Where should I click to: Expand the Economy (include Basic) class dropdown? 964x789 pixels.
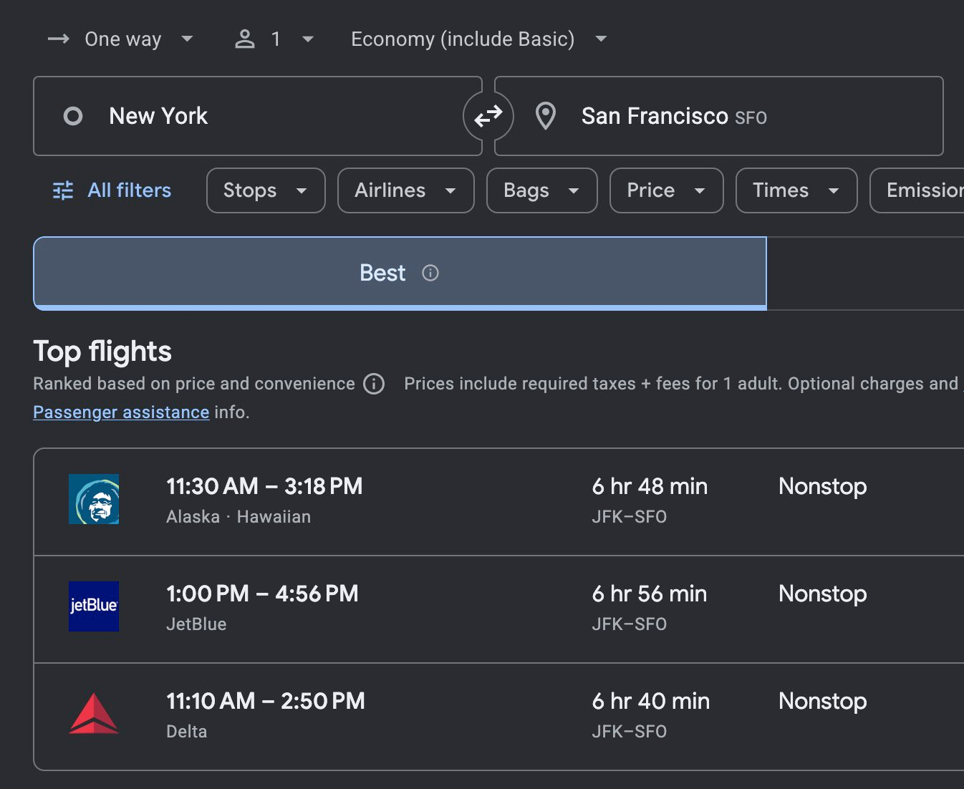[x=478, y=39]
